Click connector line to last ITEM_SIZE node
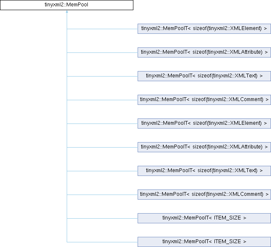271x247 pixels. (102, 242)
